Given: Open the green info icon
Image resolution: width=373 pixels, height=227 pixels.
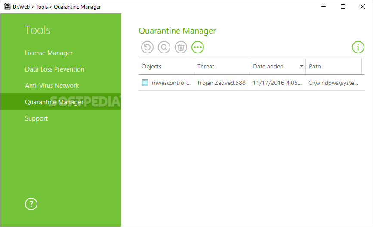Looking at the screenshot, I should [x=358, y=47].
